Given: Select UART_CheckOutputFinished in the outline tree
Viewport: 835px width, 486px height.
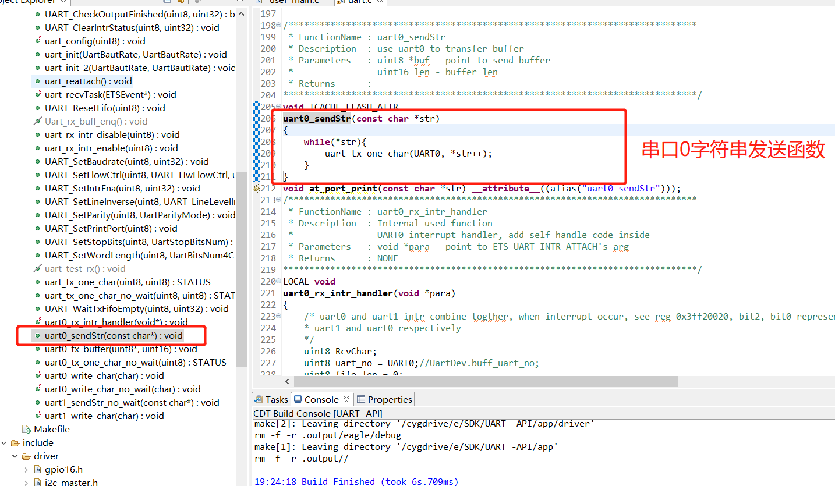Looking at the screenshot, I should (x=140, y=14).
